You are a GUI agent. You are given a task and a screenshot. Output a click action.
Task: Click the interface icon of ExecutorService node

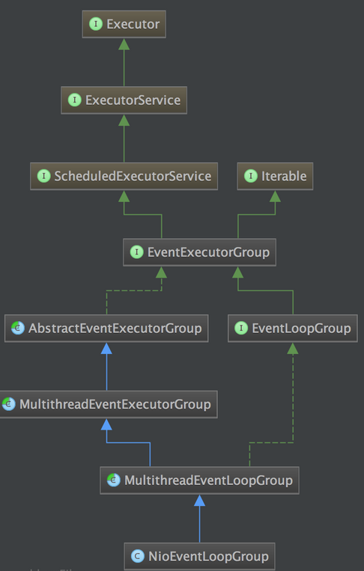(x=75, y=100)
